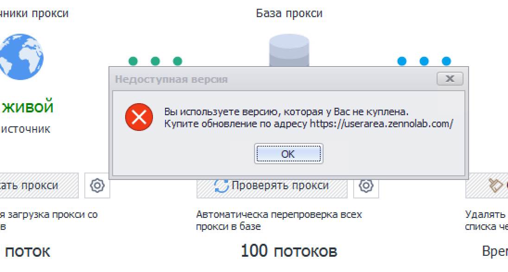Viewport: 508px width, 272px height.
Task: Click the "База прокси" heading
Action: coord(289,13)
